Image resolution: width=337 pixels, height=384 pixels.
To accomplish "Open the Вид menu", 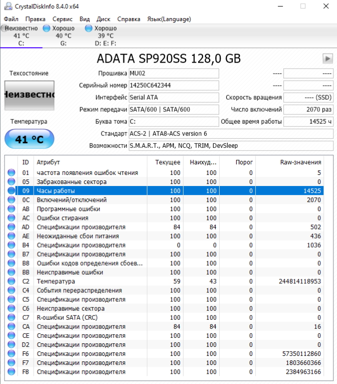I will (84, 19).
